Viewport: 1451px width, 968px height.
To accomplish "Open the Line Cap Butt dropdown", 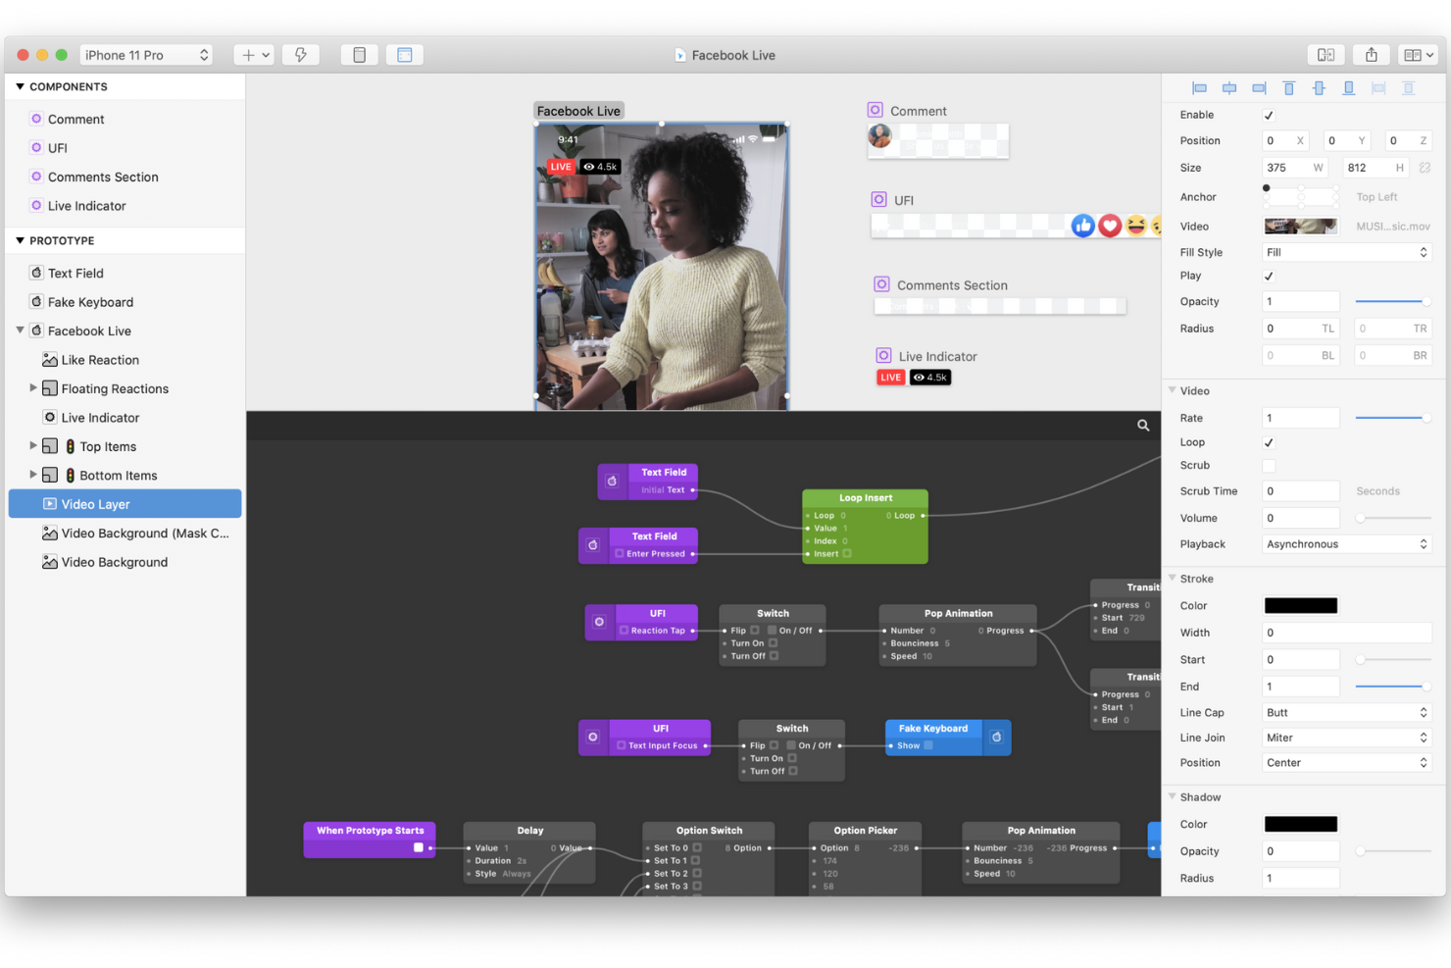I will (1347, 713).
